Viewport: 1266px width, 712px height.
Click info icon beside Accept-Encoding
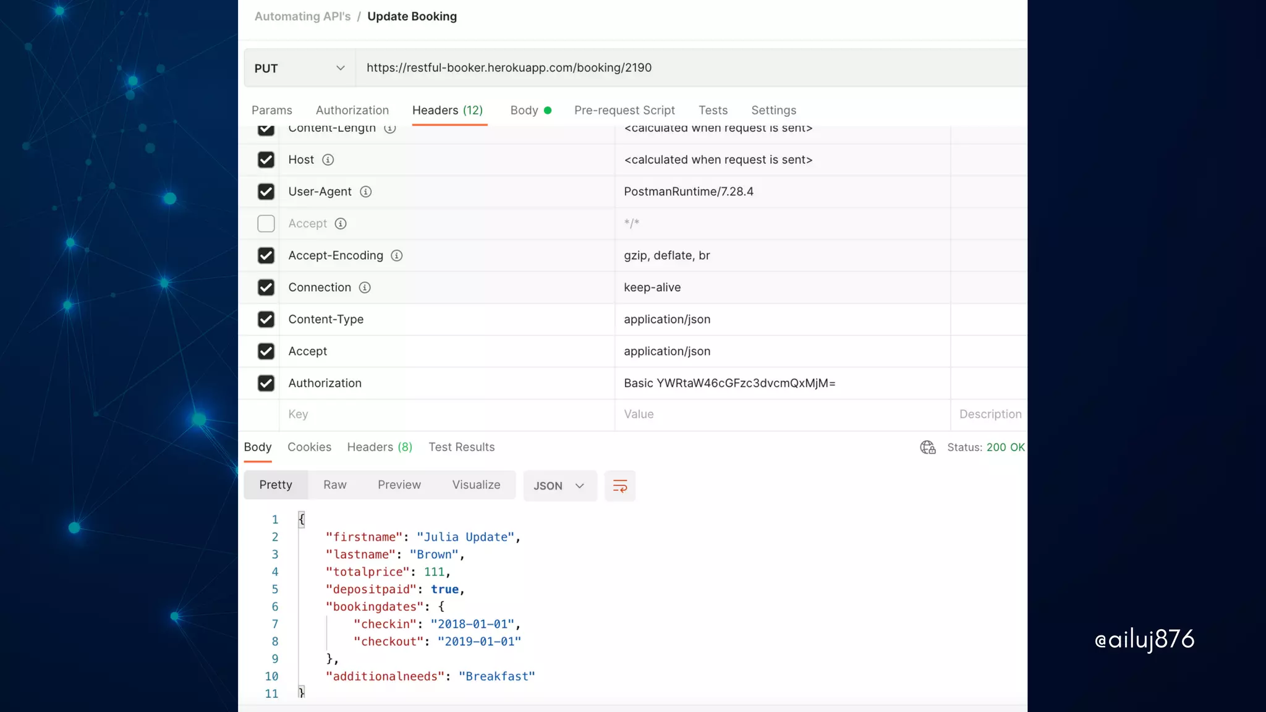tap(397, 256)
